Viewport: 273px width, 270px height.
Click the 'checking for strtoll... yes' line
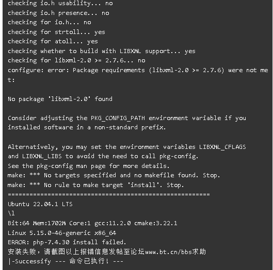[56, 32]
